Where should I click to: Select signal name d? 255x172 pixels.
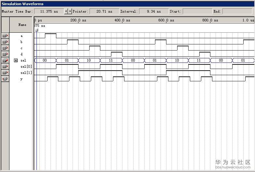point(21,54)
